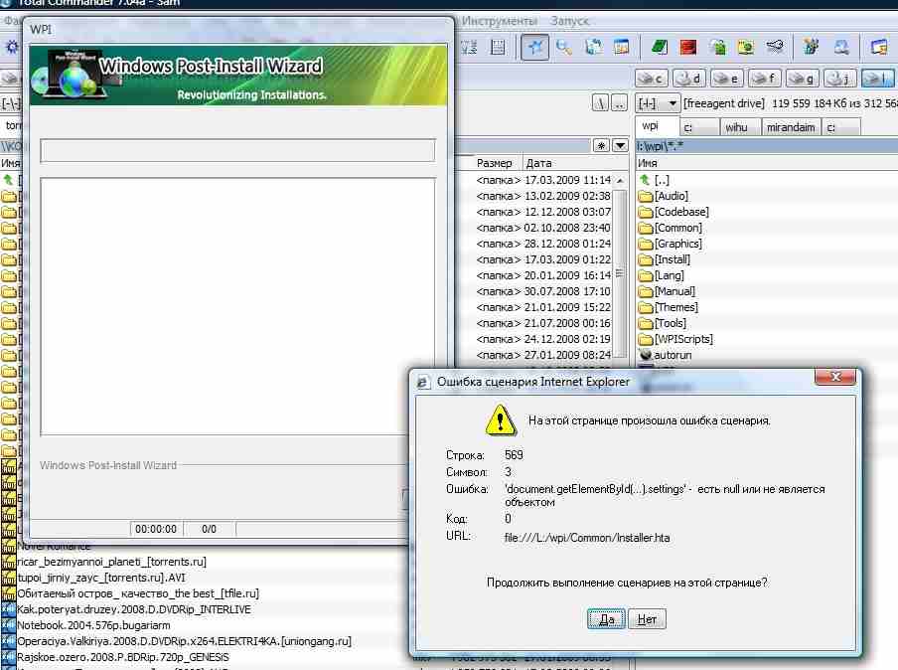Select the highlighted drive l button
The image size is (898, 670).
tap(878, 78)
